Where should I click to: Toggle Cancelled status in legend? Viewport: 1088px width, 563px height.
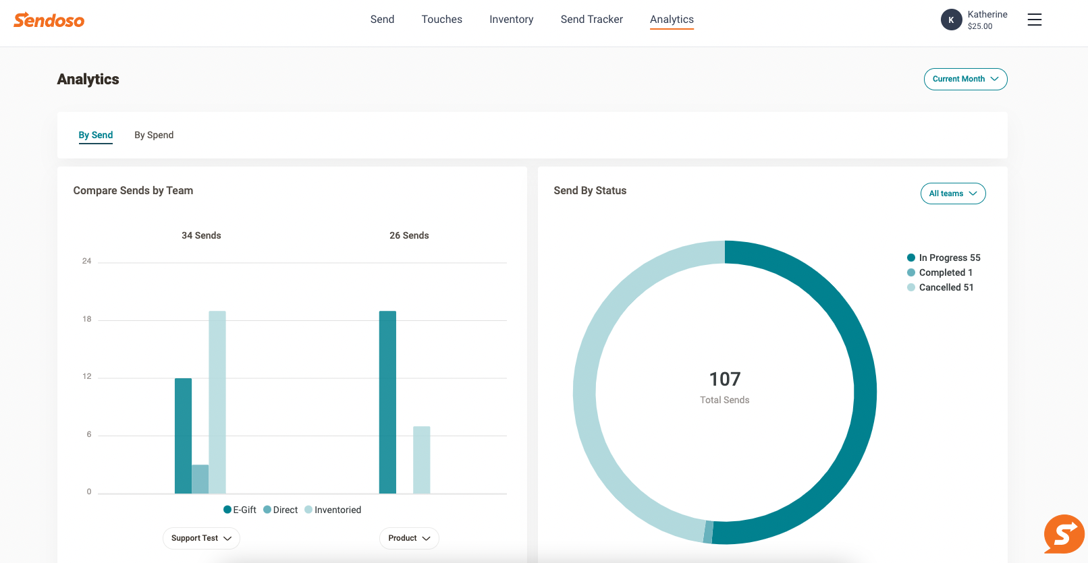coord(940,287)
